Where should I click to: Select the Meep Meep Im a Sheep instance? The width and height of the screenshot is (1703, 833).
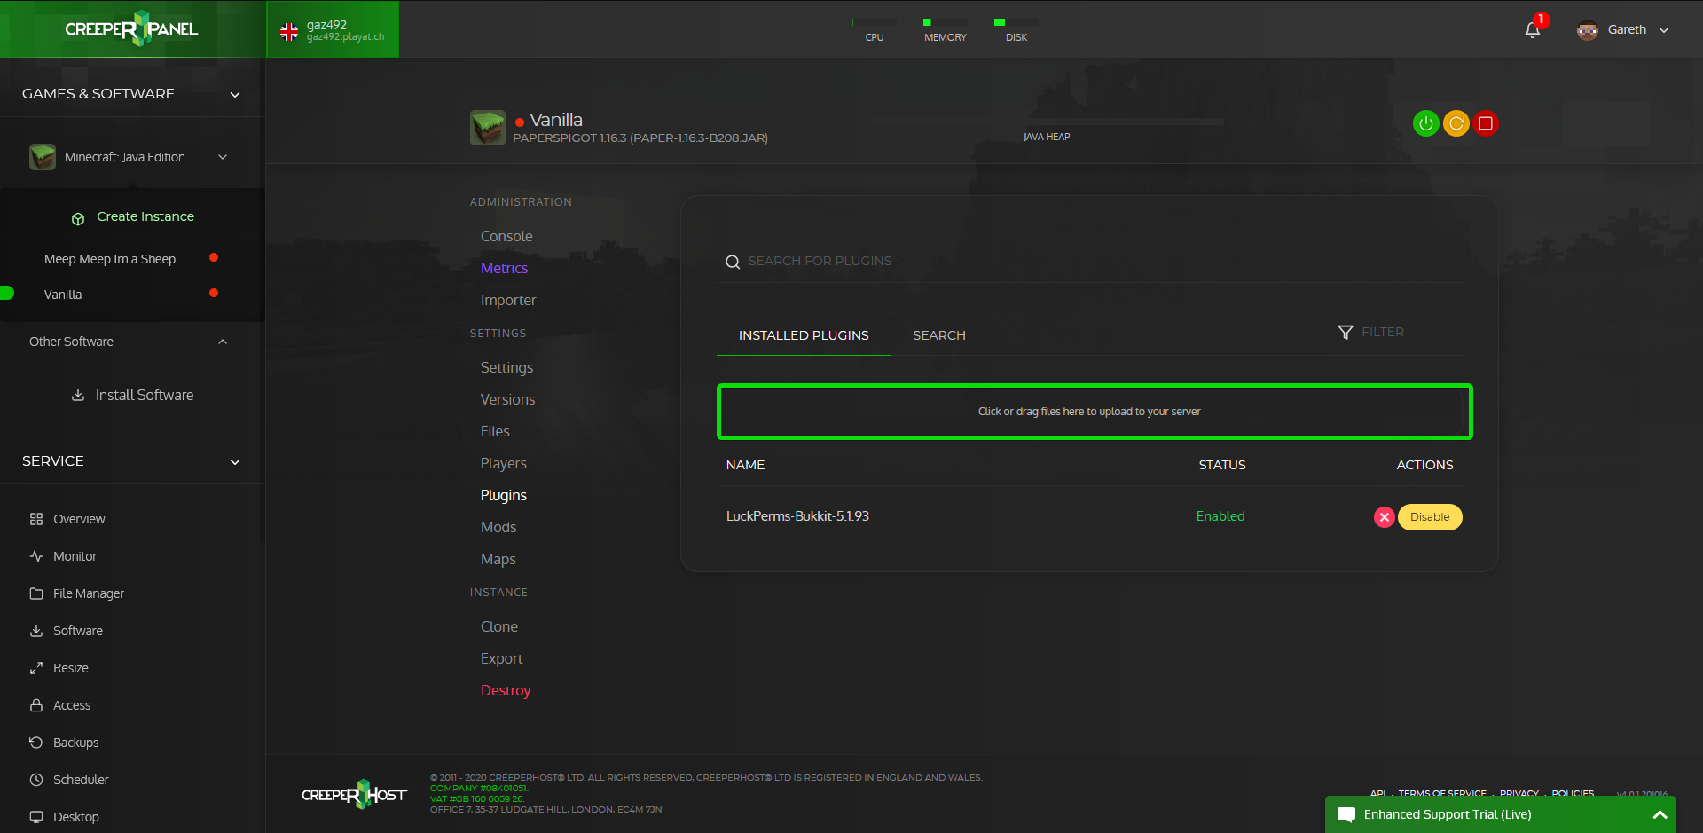click(x=110, y=259)
